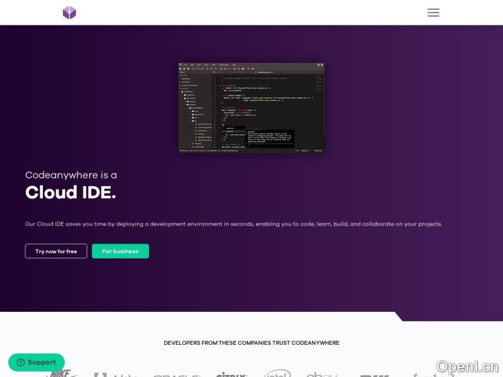Viewport: 503px width, 377px height.
Task: Open the Support chat widget
Action: (36, 362)
